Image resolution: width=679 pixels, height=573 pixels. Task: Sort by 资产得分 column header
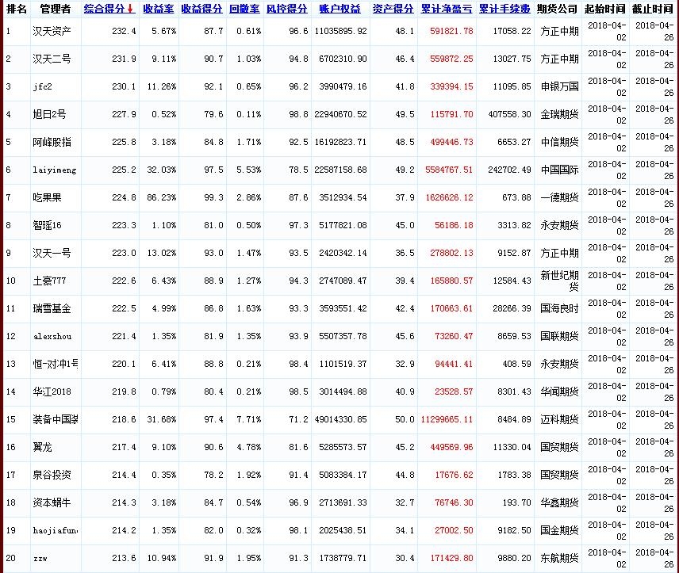click(x=393, y=9)
